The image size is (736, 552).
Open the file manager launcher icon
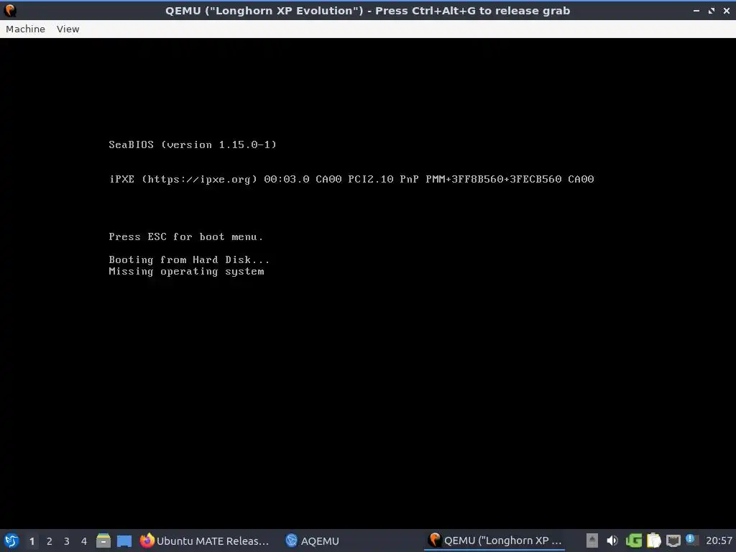[x=103, y=540]
